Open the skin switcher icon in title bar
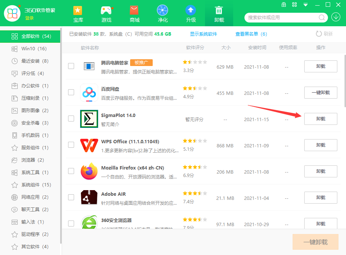Viewport: 346px width, 255px height. (294, 4)
